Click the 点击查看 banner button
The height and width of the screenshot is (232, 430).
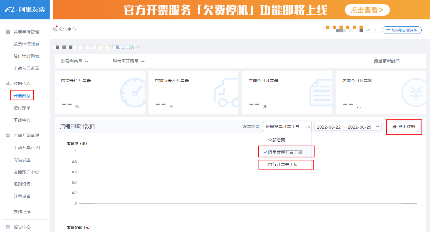367,10
